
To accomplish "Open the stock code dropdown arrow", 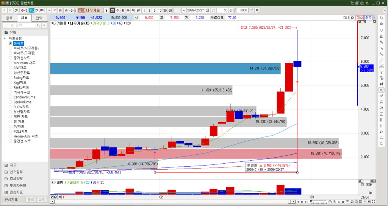I will tap(49, 10).
